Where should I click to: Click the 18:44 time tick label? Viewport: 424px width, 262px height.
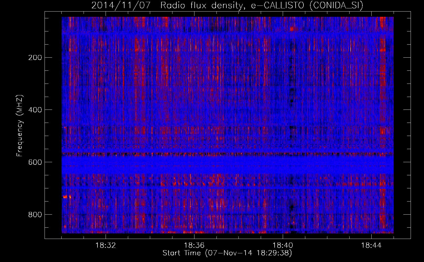(x=371, y=245)
